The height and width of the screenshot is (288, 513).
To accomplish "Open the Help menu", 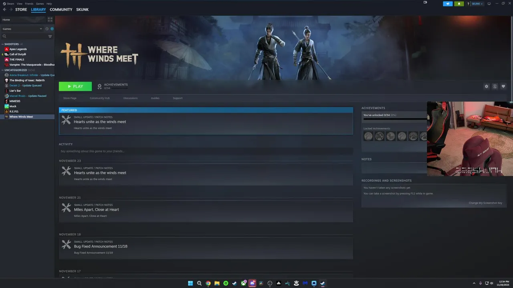I will 49,4.
